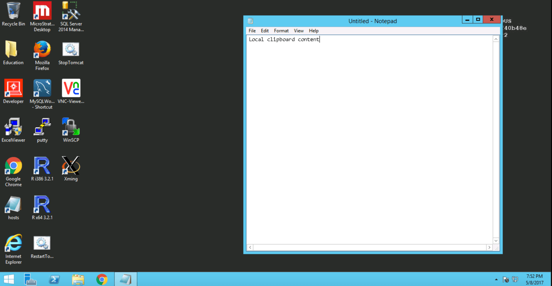
Task: Open the Edit menu in Notepad
Action: 264,31
